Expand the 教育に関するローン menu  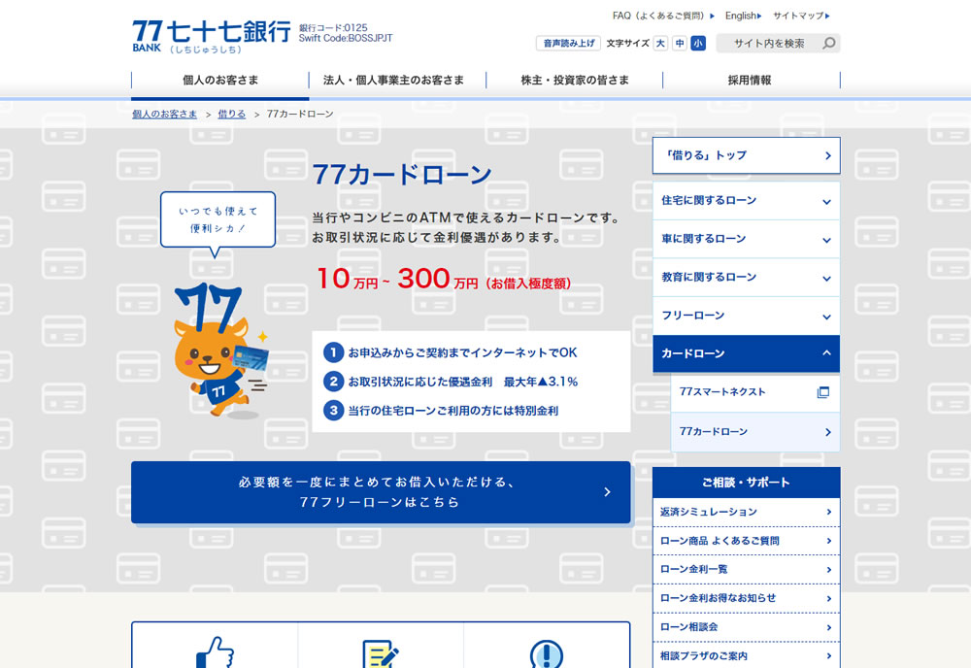[x=746, y=277]
